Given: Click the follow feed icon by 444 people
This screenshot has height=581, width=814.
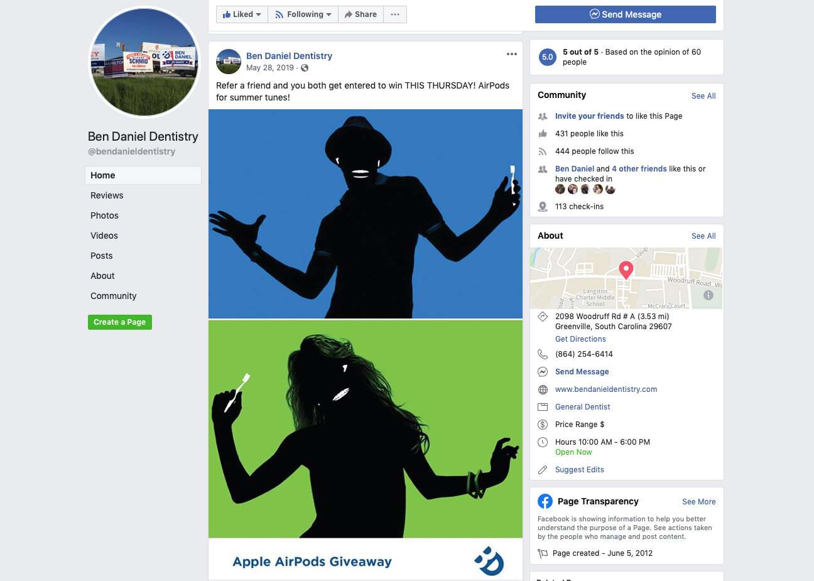Looking at the screenshot, I should [x=543, y=151].
